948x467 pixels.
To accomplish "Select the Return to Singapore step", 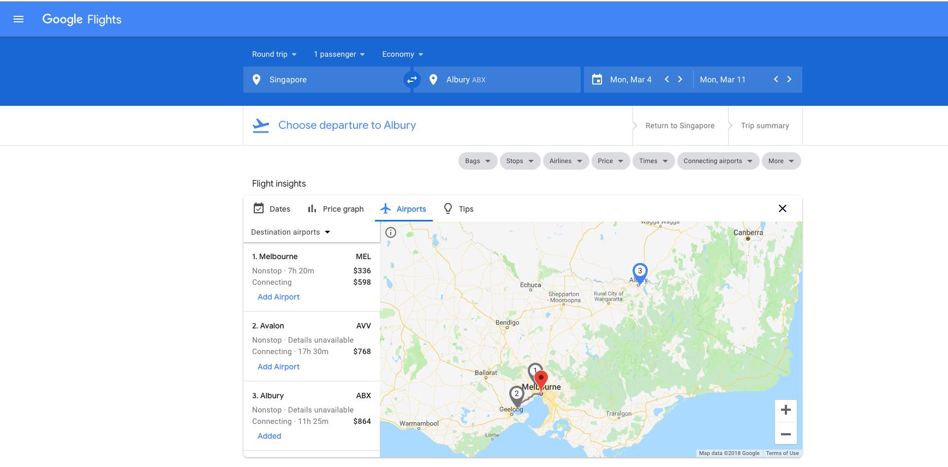I will point(680,125).
